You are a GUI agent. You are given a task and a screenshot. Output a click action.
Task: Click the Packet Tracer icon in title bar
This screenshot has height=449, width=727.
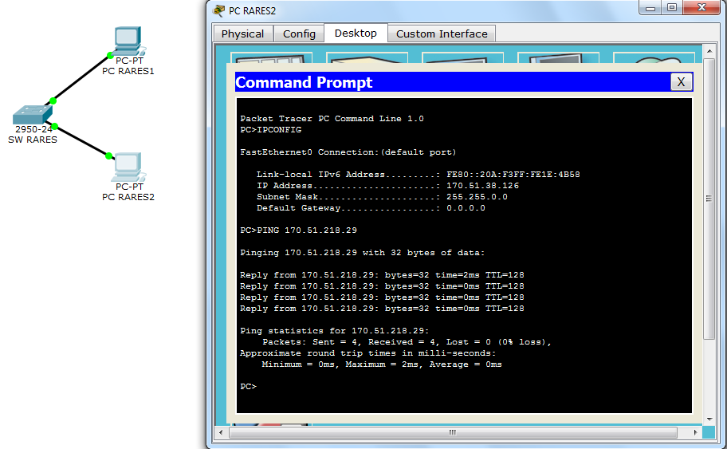[219, 10]
